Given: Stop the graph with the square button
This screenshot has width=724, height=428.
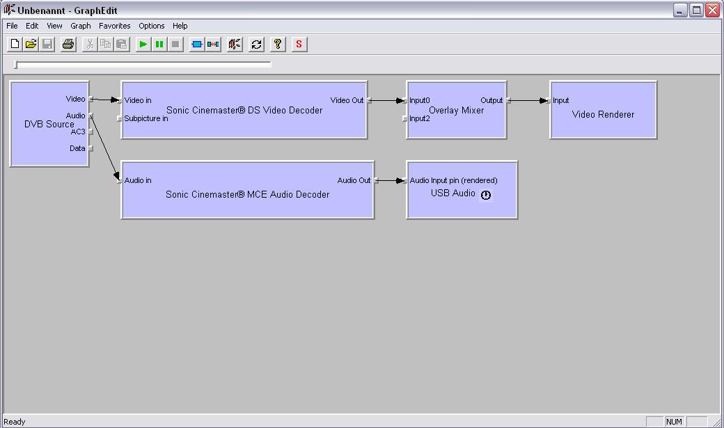Looking at the screenshot, I should [175, 45].
